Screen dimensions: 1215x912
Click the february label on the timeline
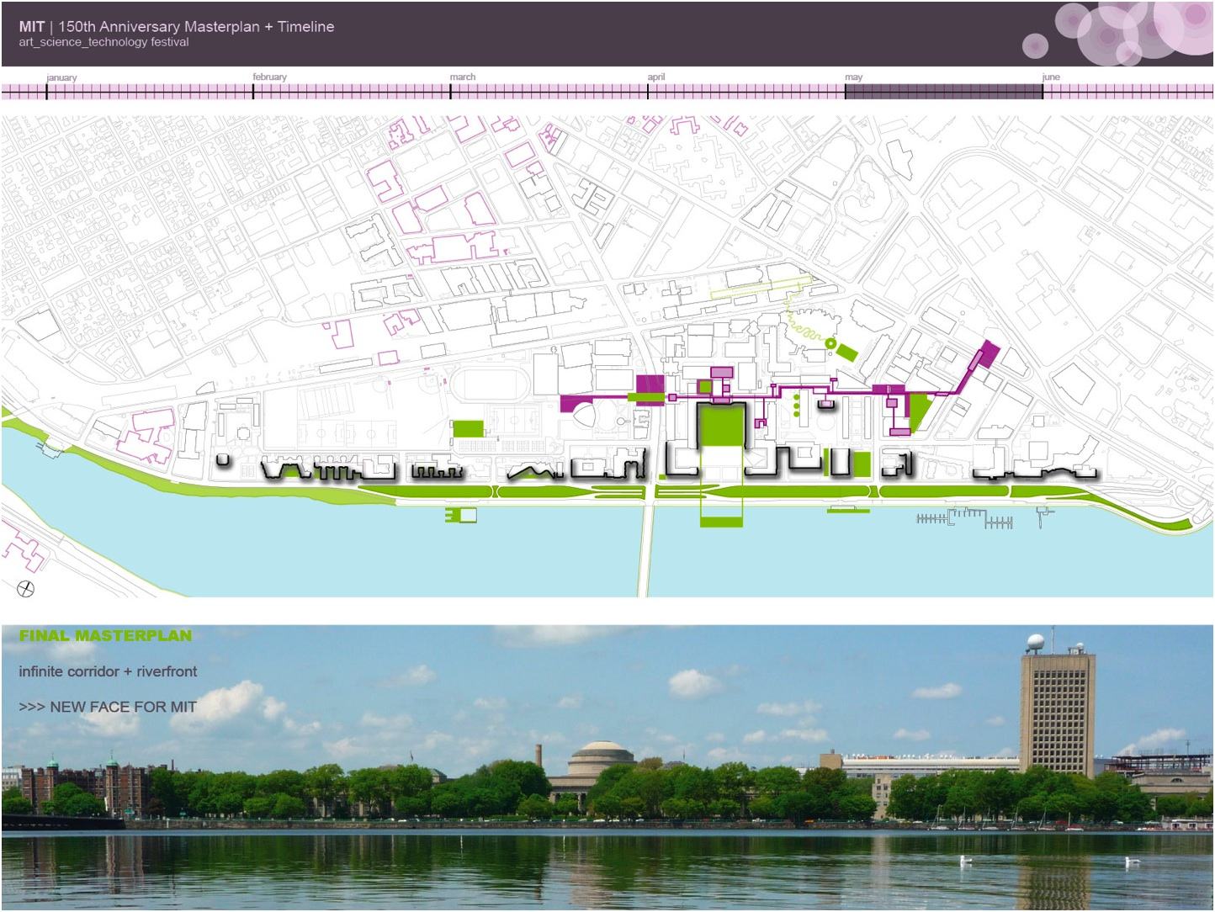tap(269, 77)
